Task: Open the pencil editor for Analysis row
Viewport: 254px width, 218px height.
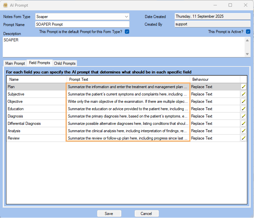Action: (243, 131)
